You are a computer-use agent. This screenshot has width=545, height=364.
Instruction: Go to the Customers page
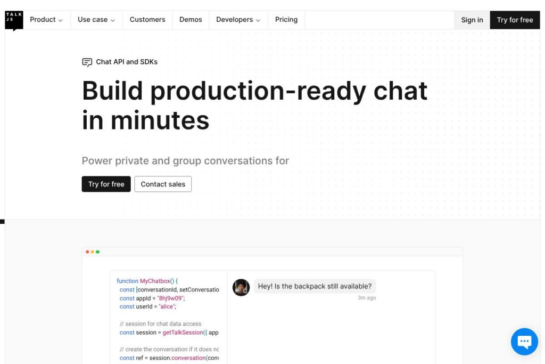[147, 20]
